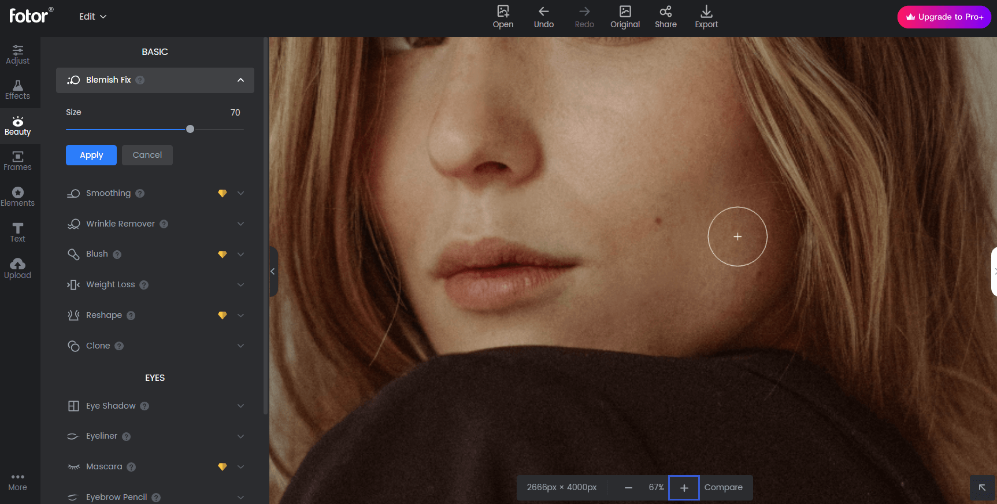The width and height of the screenshot is (997, 504).
Task: Open the Edit dropdown menu
Action: pos(93,16)
